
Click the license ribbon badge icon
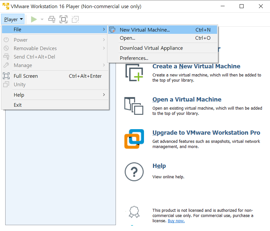click(134, 212)
